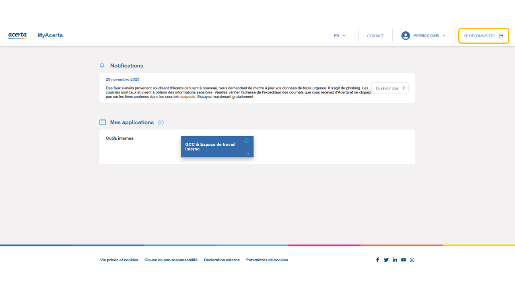515x289 pixels.
Task: Click the plus icon next to Mes applications
Action: (x=161, y=122)
